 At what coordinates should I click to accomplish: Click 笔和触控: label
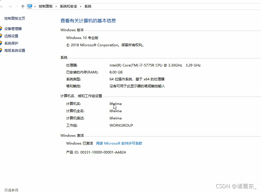click(x=74, y=86)
